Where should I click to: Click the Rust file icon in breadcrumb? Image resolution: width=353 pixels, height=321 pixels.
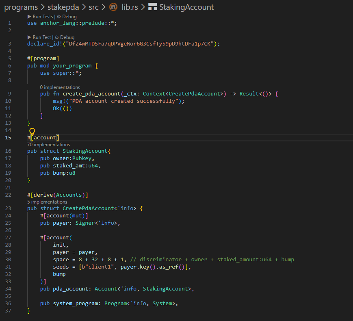tap(113, 7)
